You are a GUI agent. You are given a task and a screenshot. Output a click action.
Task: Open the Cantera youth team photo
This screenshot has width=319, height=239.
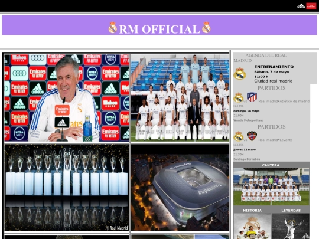271,186
